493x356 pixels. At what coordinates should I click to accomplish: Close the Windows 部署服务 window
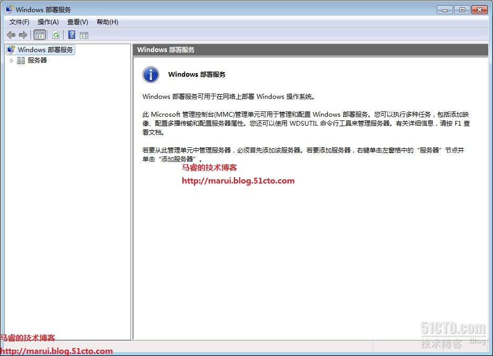[479, 10]
